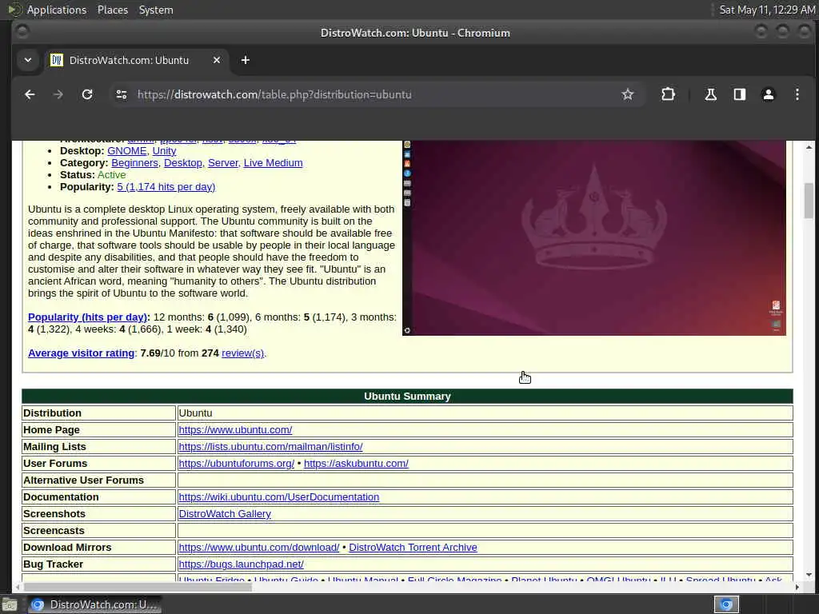Click the Ubuntu desktop screenshot thumbnail
Image resolution: width=819 pixels, height=614 pixels.
pos(594,237)
